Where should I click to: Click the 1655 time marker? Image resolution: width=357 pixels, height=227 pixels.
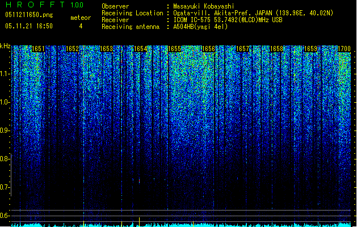click(x=174, y=49)
